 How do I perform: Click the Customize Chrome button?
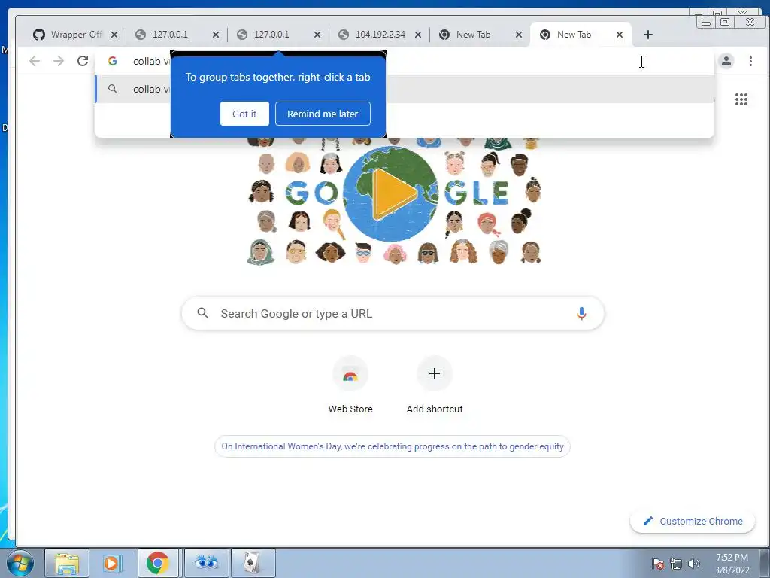point(693,521)
